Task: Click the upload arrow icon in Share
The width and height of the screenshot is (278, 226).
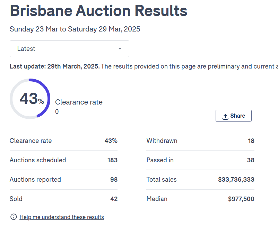Action: pyautogui.click(x=225, y=116)
